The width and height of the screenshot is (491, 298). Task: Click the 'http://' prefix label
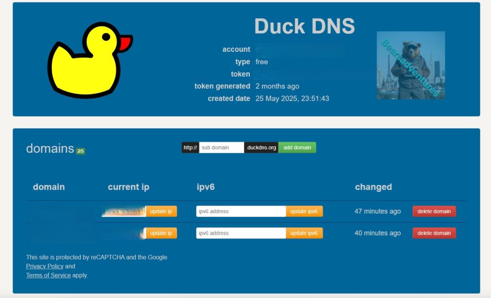(190, 148)
